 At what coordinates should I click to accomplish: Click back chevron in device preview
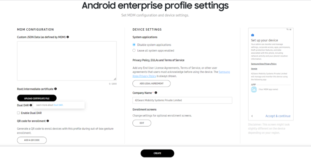pos(252,116)
